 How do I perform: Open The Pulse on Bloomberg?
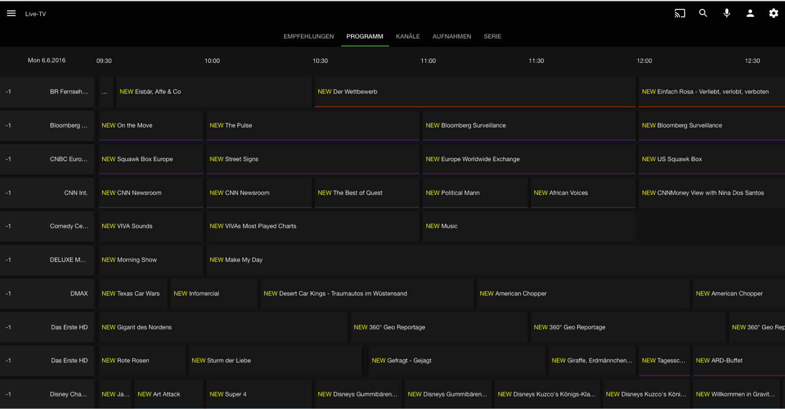point(313,126)
